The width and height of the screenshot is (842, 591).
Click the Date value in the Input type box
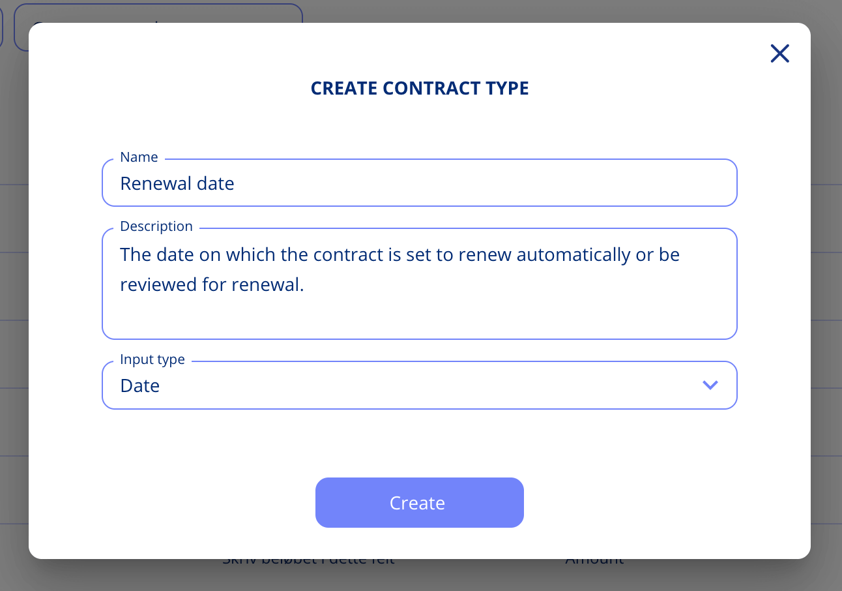pos(139,386)
